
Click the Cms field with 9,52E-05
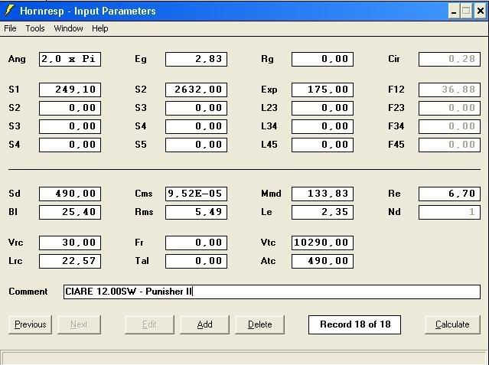(x=196, y=194)
